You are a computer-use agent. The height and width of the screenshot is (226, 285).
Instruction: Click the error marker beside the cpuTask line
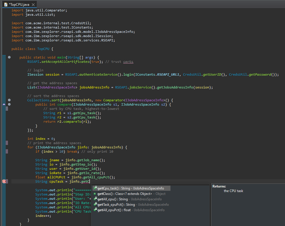(4, 181)
